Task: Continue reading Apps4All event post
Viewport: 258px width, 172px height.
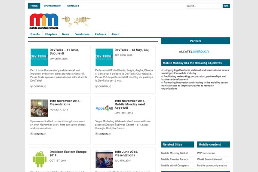Action: click(104, 134)
